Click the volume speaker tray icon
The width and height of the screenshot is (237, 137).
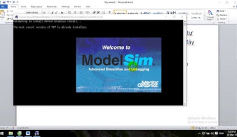tap(212, 133)
